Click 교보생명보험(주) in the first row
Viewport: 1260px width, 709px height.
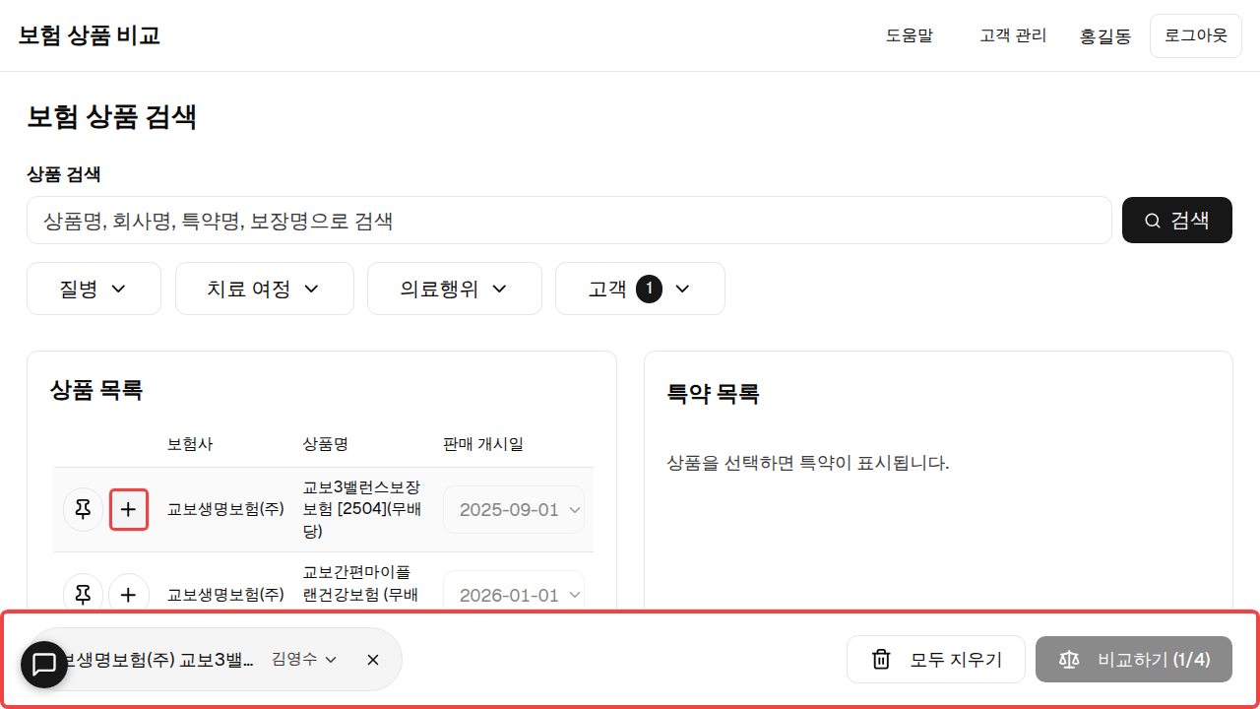coord(225,510)
